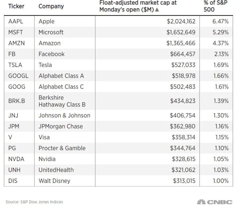Click the JPMorgan Chase company name

[61, 126]
